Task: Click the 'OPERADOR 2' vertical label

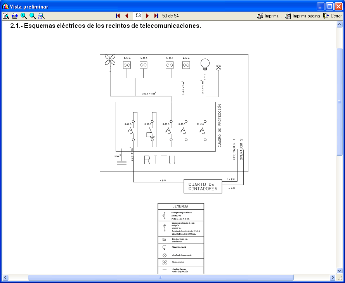Action: click(241, 149)
